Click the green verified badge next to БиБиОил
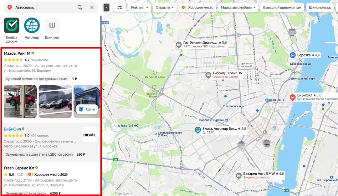 [23, 128]
